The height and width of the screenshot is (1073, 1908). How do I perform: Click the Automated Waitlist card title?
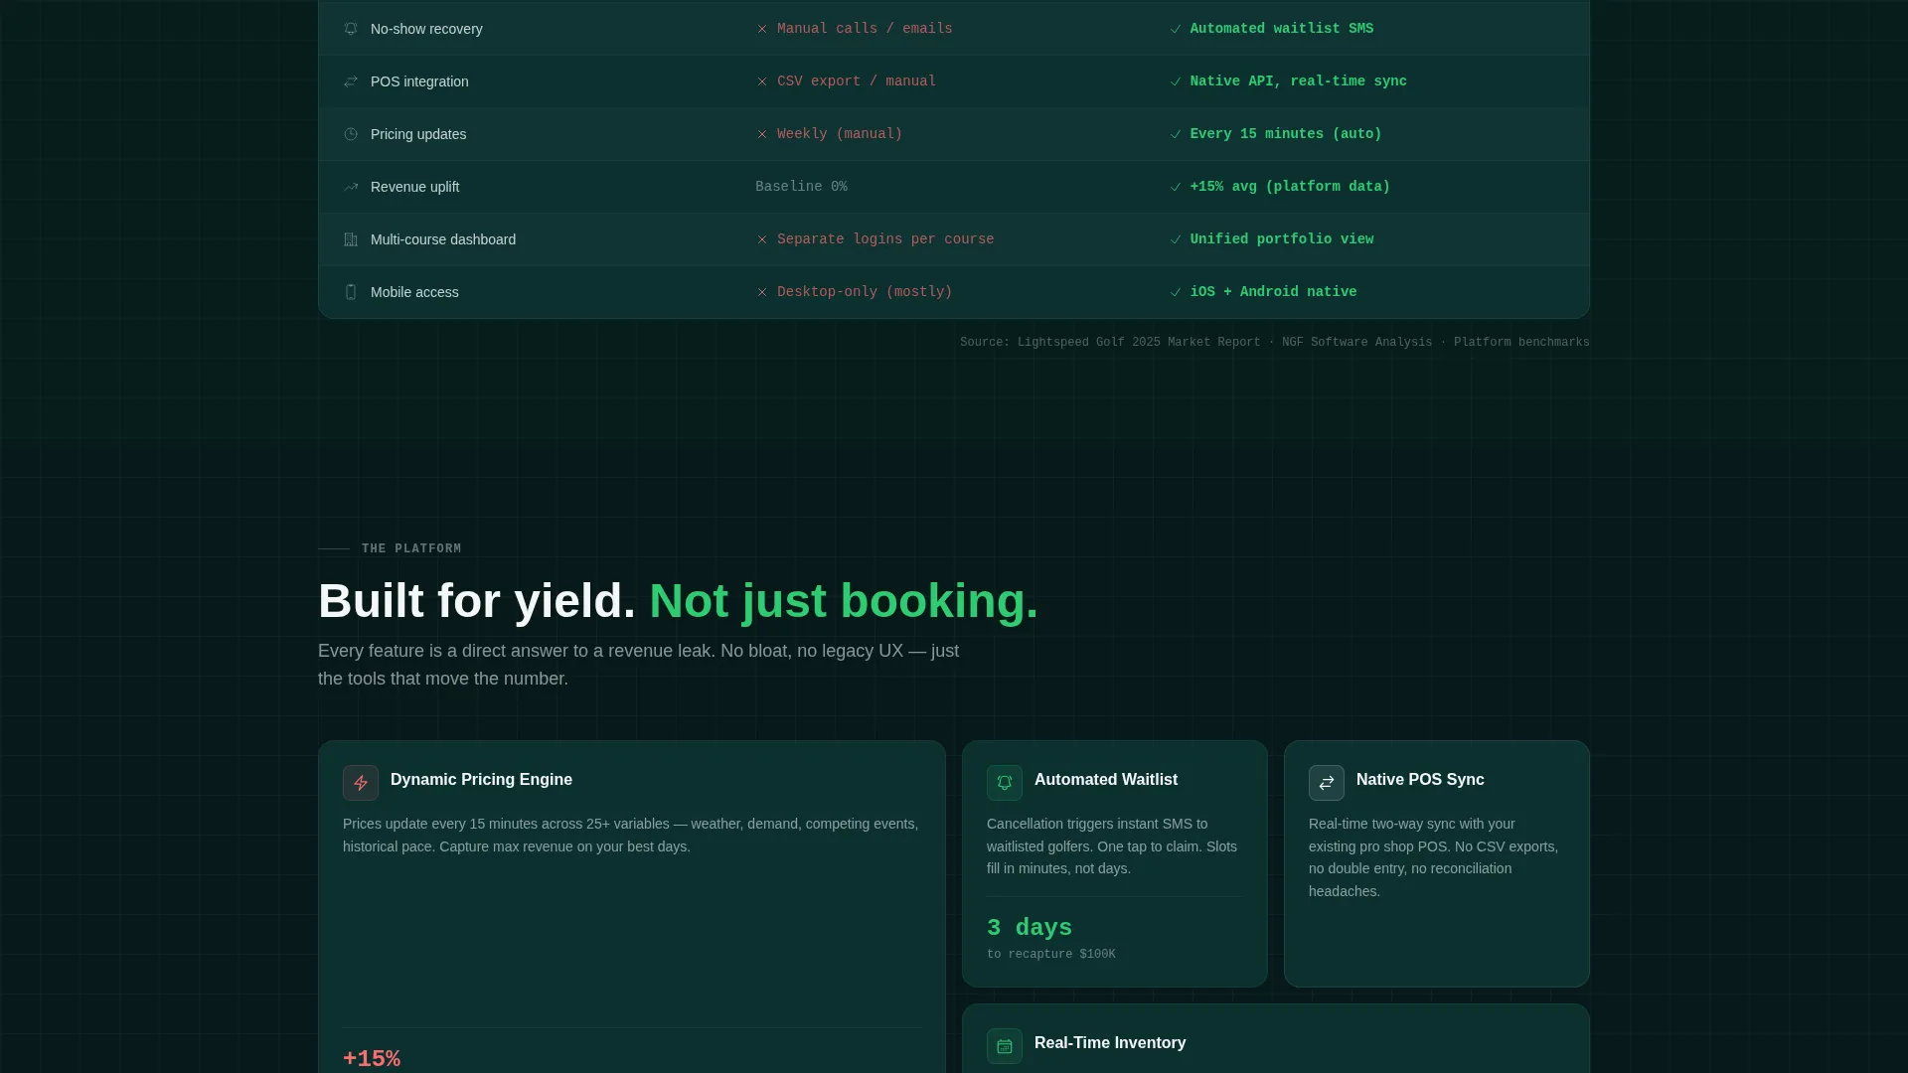(1106, 780)
